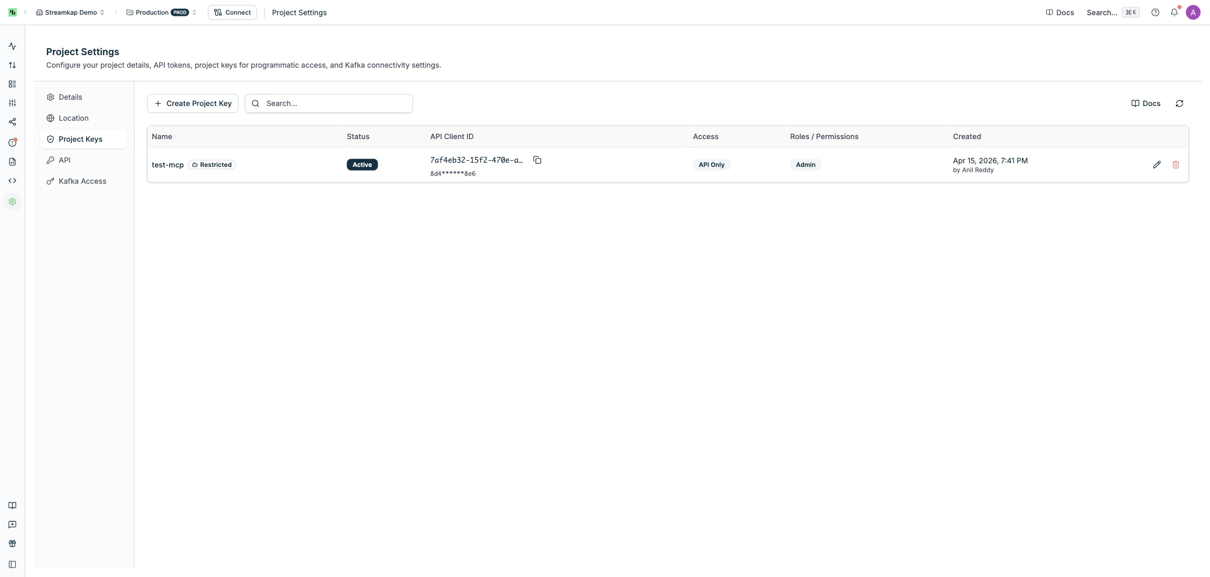Refresh the project keys list
This screenshot has width=1210, height=577.
pyautogui.click(x=1180, y=103)
